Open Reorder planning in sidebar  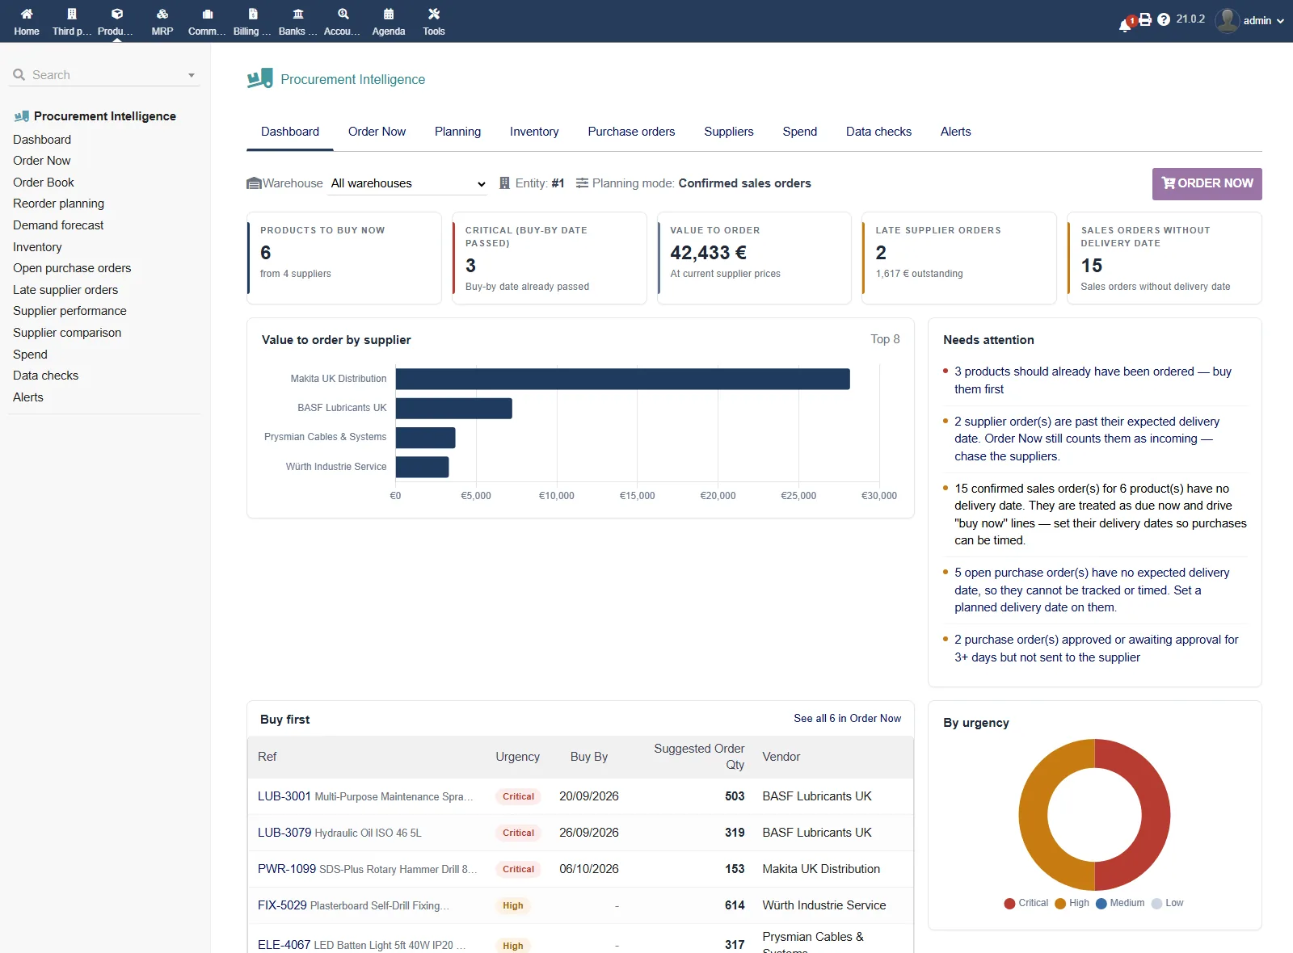click(x=58, y=204)
